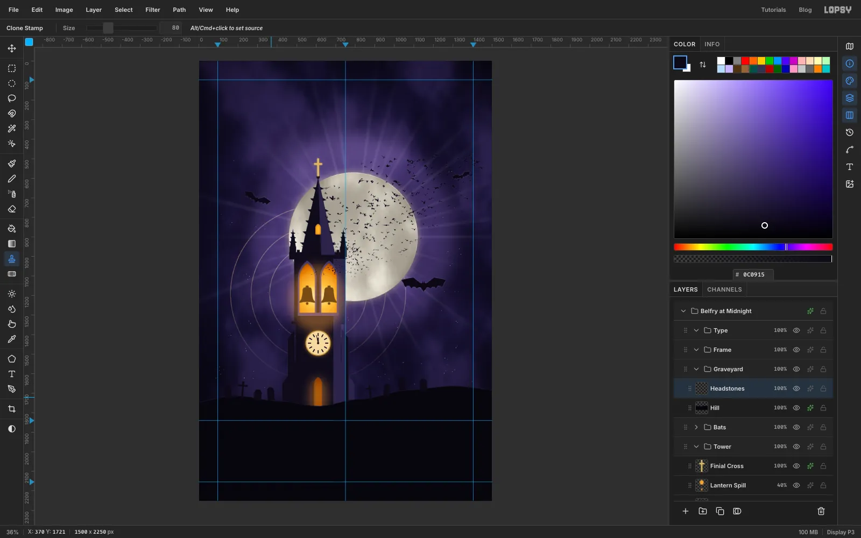Select the Move tool
This screenshot has height=538, width=861.
12,48
